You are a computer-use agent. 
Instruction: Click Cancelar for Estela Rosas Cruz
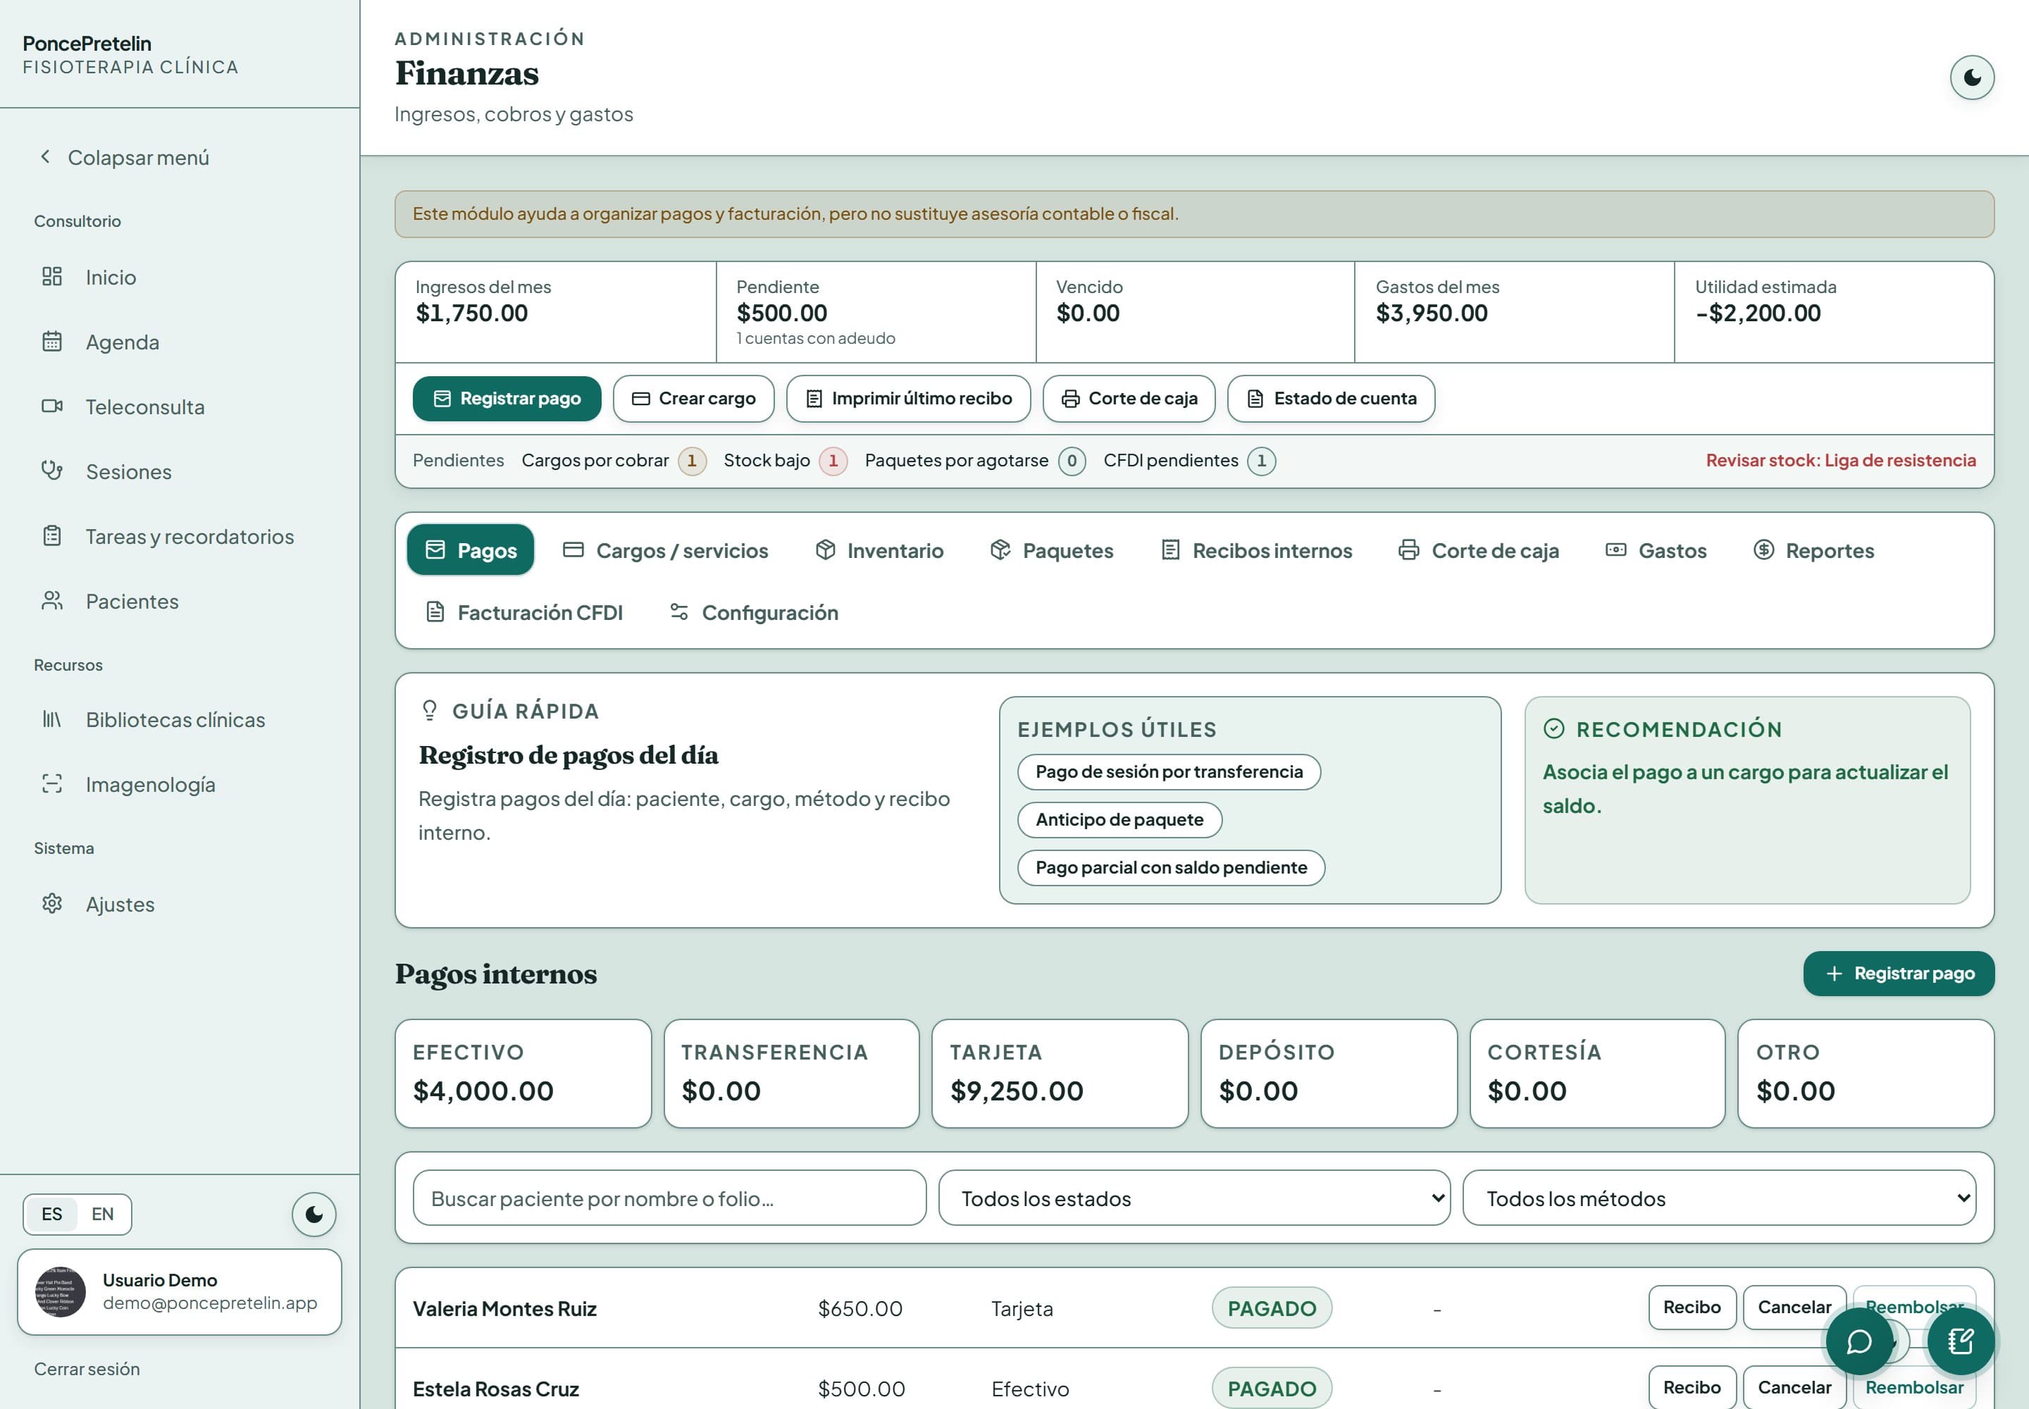[1794, 1387]
